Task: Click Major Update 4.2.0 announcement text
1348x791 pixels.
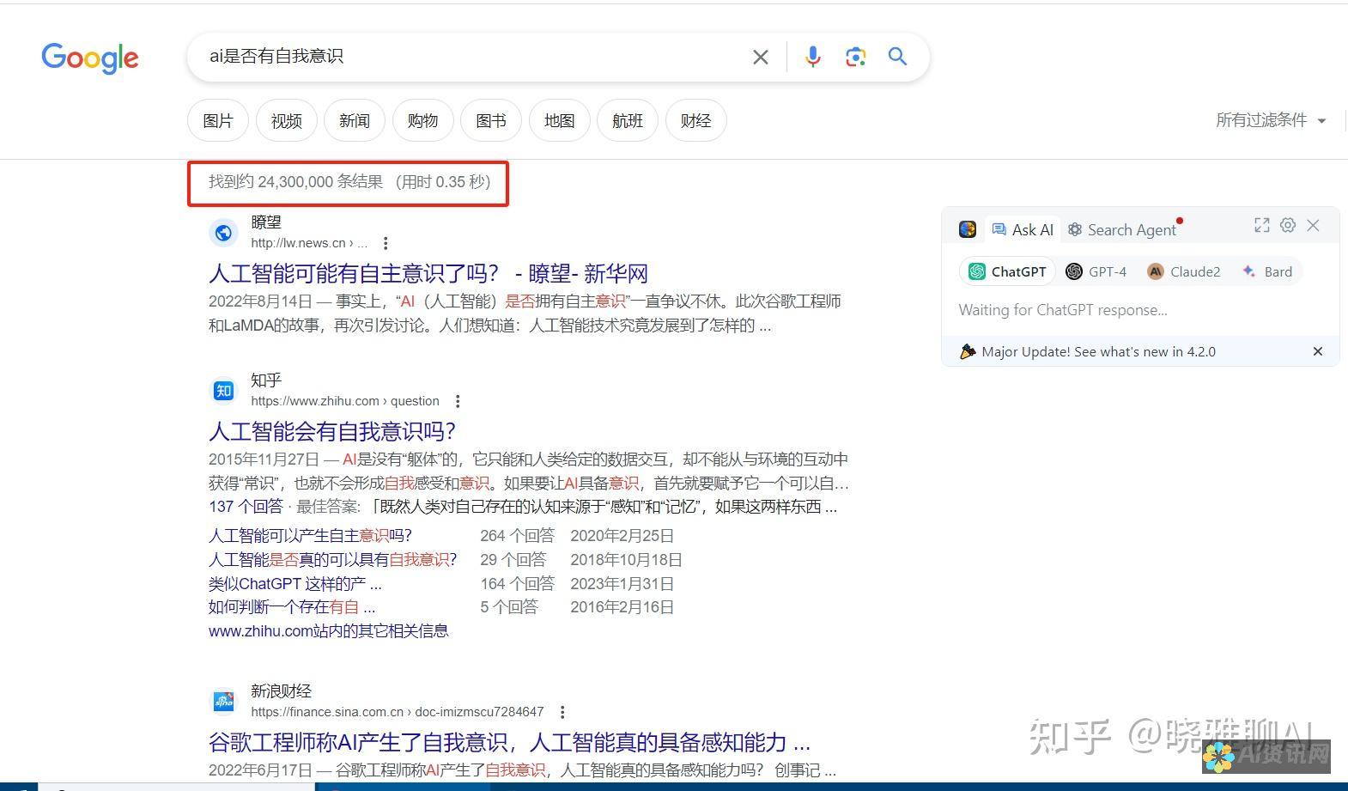Action: pos(1098,351)
